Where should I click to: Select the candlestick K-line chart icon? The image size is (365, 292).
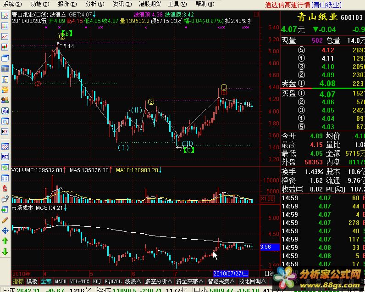5,47
